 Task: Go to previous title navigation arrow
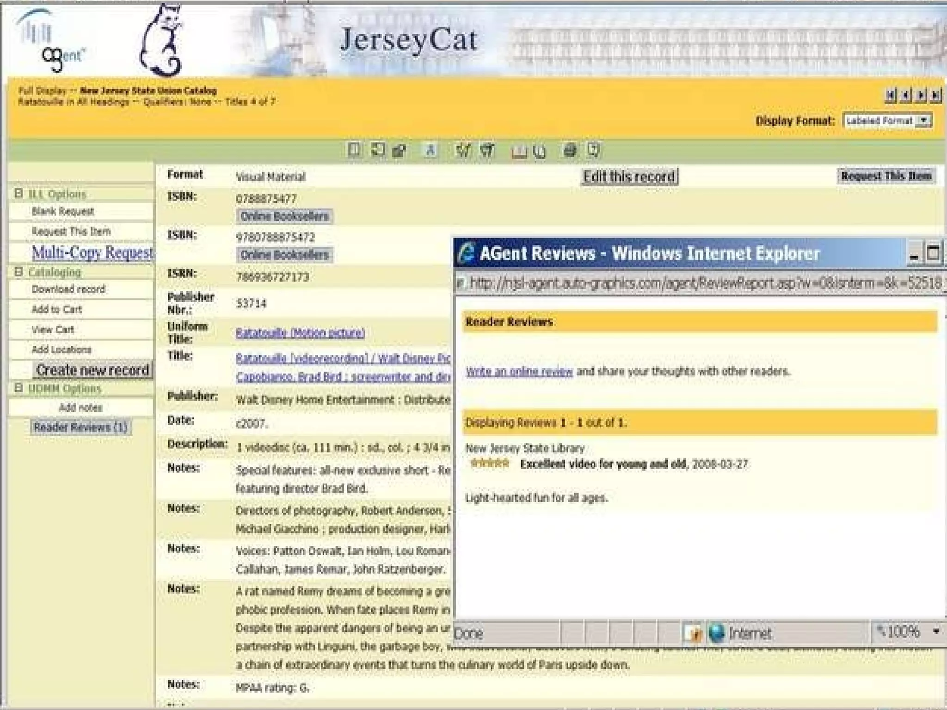click(906, 96)
